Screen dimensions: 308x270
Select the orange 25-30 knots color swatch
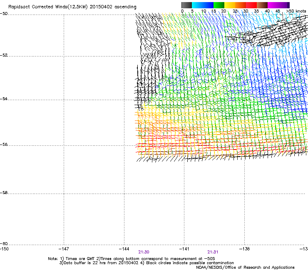241,5
